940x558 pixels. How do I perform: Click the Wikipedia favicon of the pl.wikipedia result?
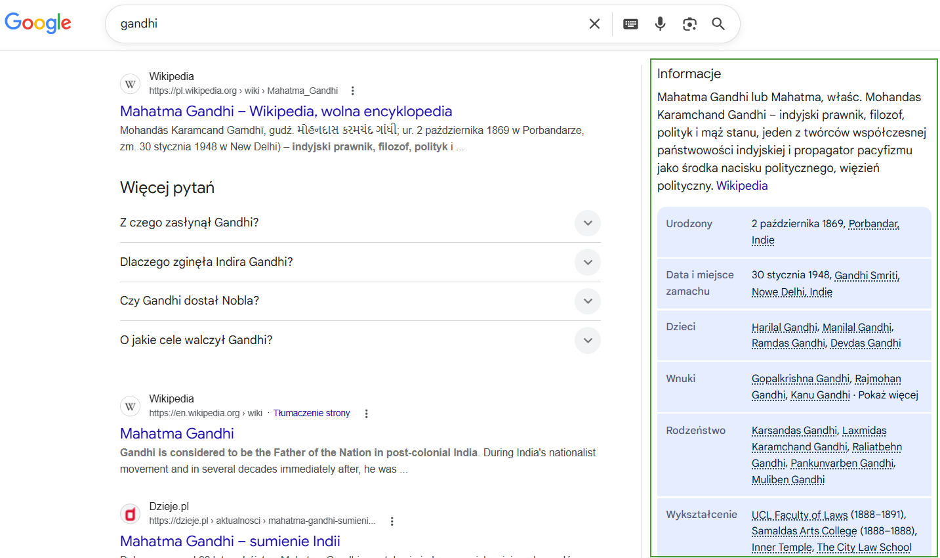(131, 84)
